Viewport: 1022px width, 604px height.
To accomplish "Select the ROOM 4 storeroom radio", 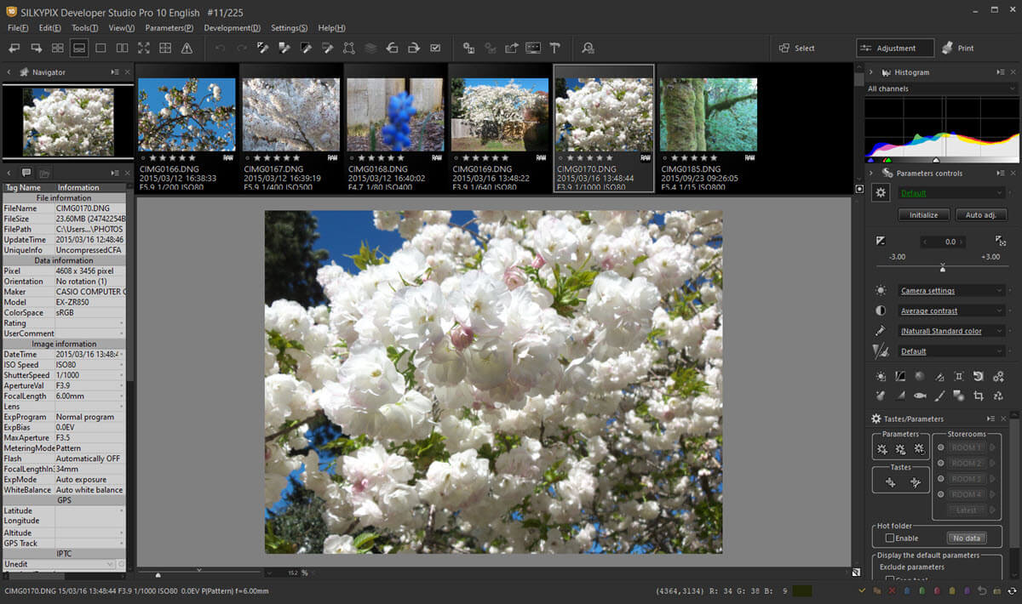I will (941, 494).
